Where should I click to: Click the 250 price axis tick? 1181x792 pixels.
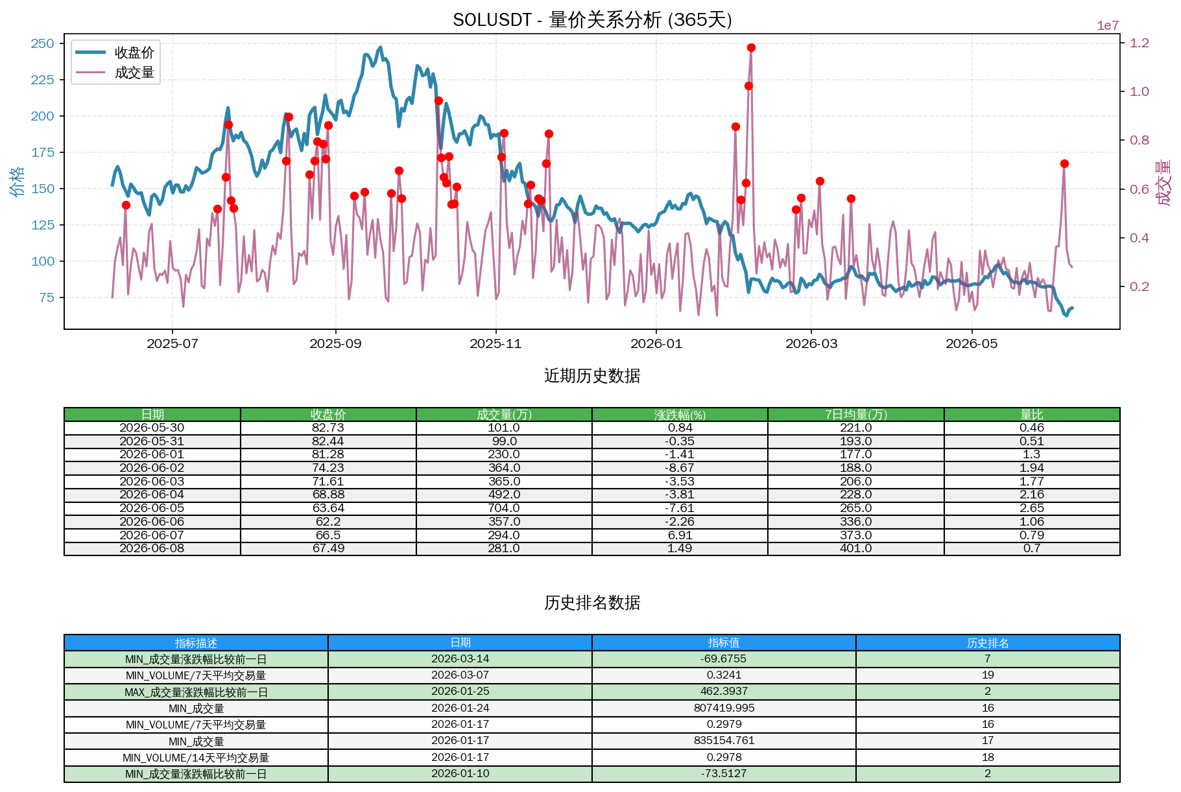pos(43,43)
